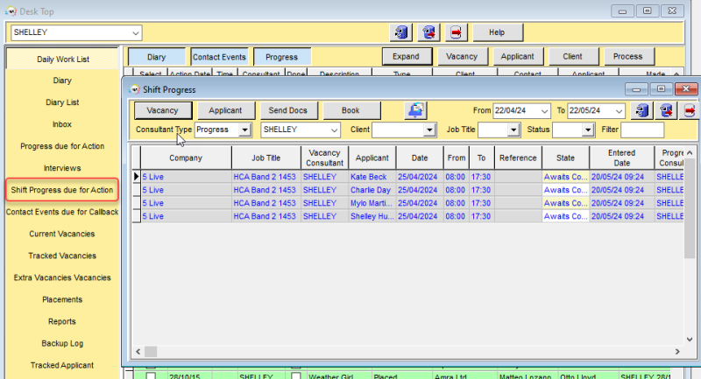The image size is (701, 379).
Task: Open the SHELLEY consultant dropdown in Shift Progress
Action: pyautogui.click(x=334, y=130)
